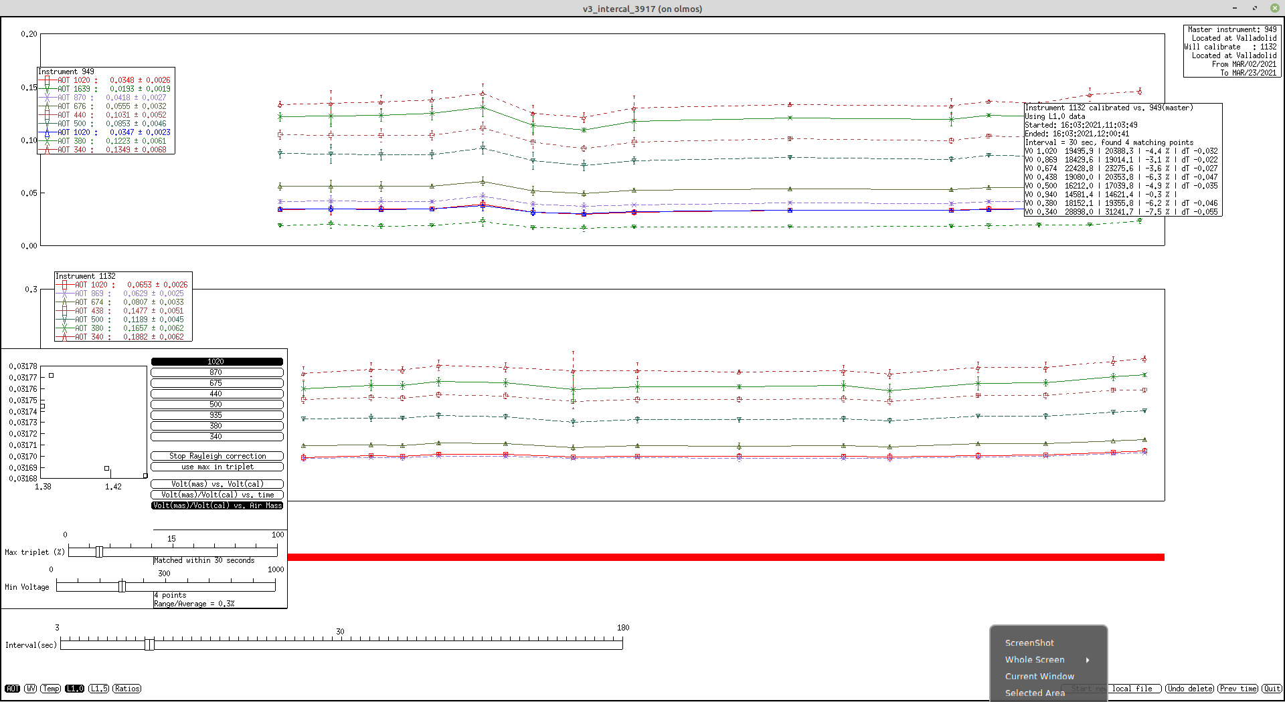
Task: Click the Quit button
Action: [x=1272, y=689]
